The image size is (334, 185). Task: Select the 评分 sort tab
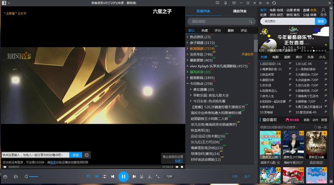(218, 30)
